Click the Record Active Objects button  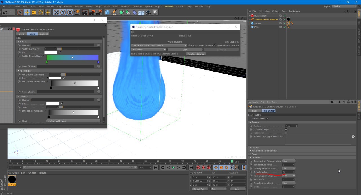[198, 167]
